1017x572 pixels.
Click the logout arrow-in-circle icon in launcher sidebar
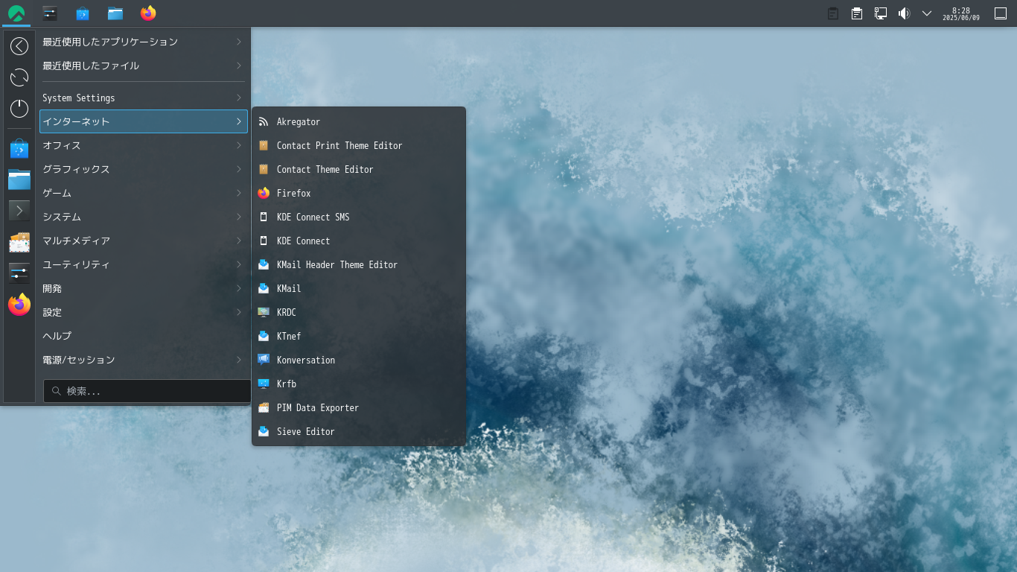click(19, 46)
